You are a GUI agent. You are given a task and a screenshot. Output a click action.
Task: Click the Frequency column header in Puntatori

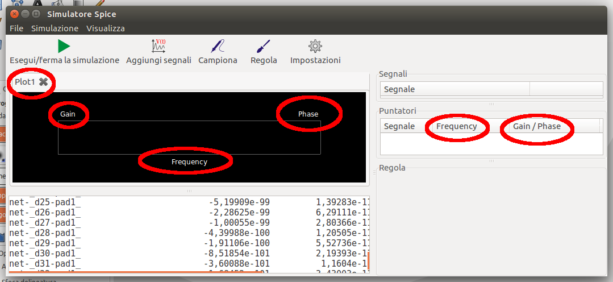(471, 126)
